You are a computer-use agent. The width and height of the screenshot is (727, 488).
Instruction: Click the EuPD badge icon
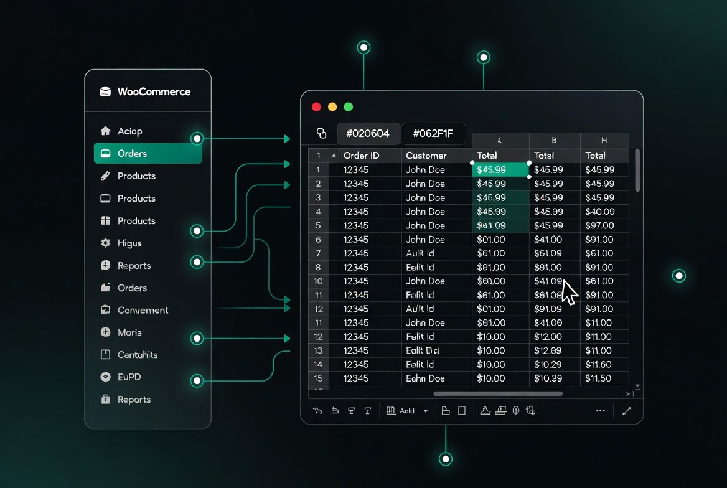(106, 377)
